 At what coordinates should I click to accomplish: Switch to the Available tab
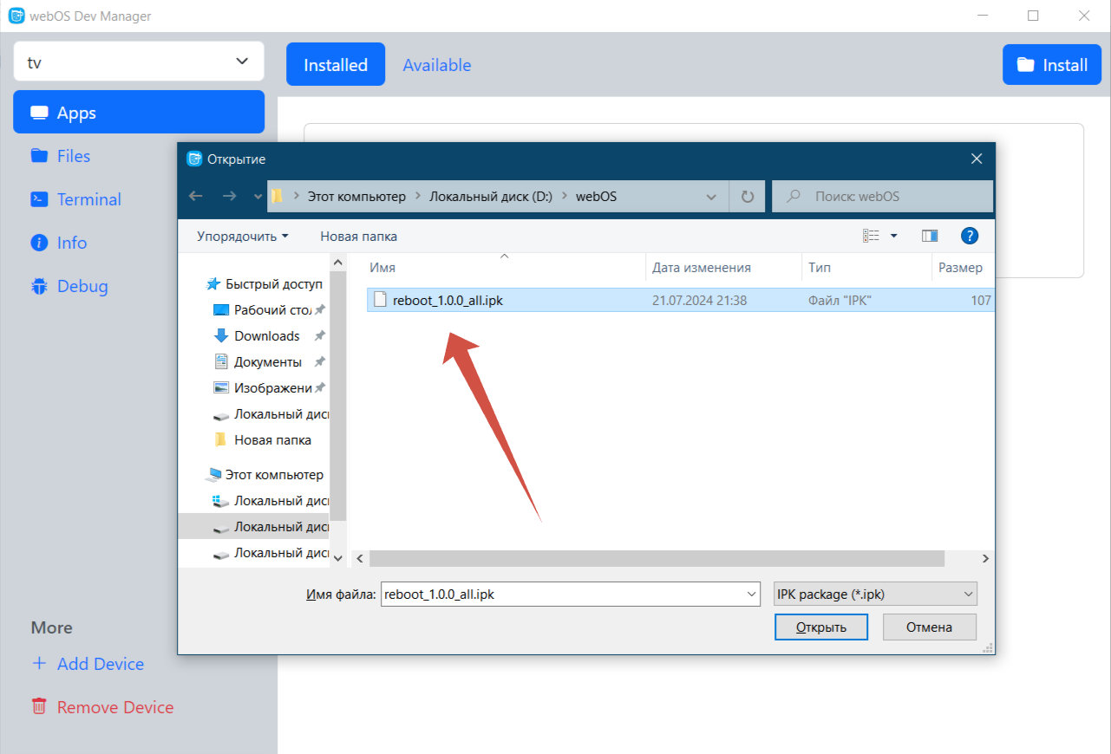click(x=436, y=65)
